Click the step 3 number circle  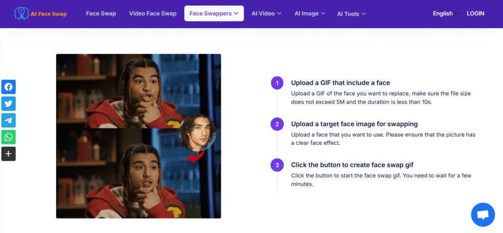(x=277, y=165)
